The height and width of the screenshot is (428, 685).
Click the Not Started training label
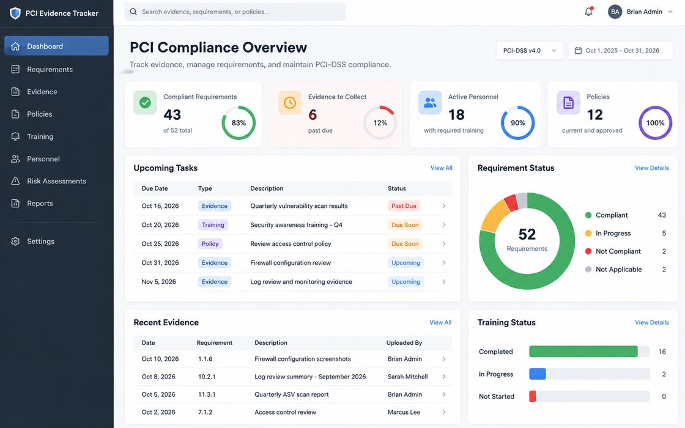coord(496,397)
